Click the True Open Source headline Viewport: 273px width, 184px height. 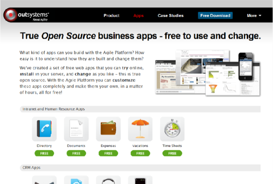141,36
